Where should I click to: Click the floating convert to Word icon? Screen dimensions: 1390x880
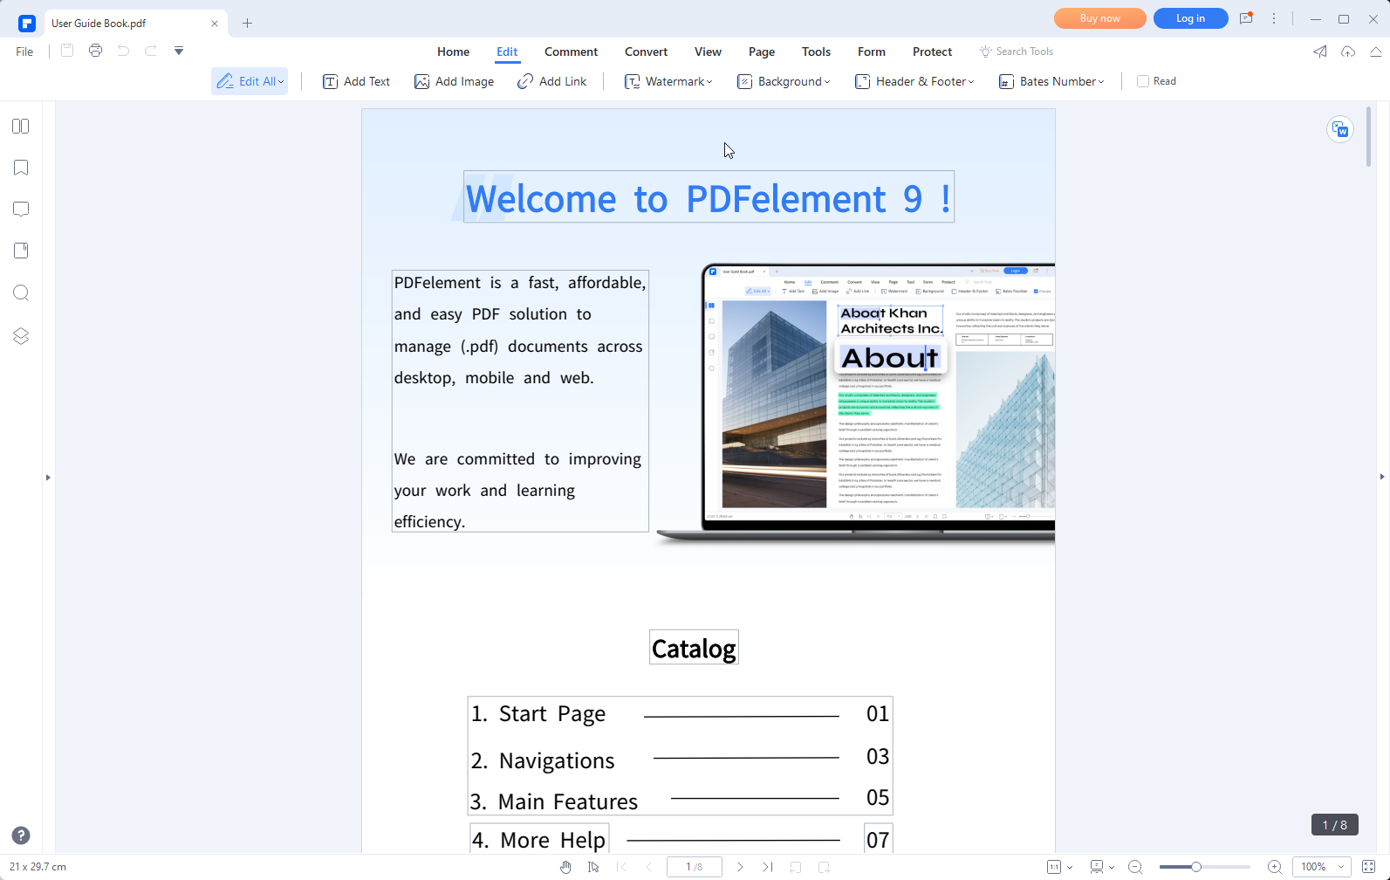click(1340, 130)
